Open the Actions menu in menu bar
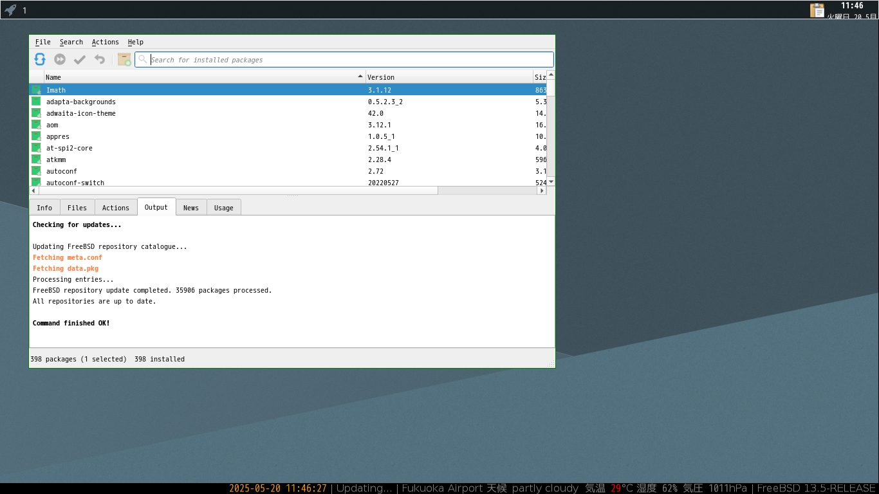 tap(106, 42)
